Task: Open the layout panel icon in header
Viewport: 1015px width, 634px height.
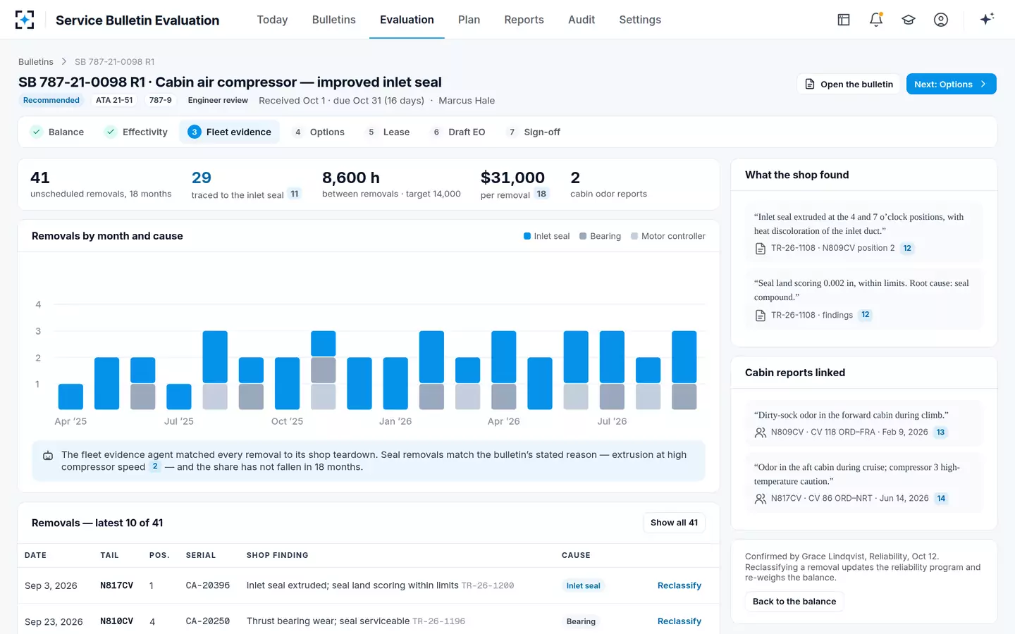Action: tap(844, 20)
